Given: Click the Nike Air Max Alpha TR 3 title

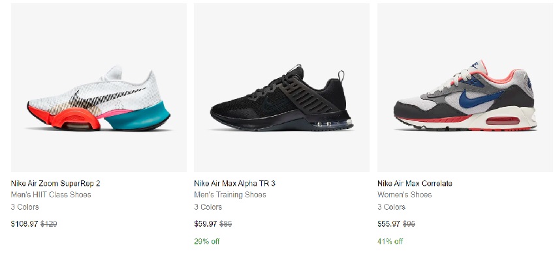Looking at the screenshot, I should 234,184.
